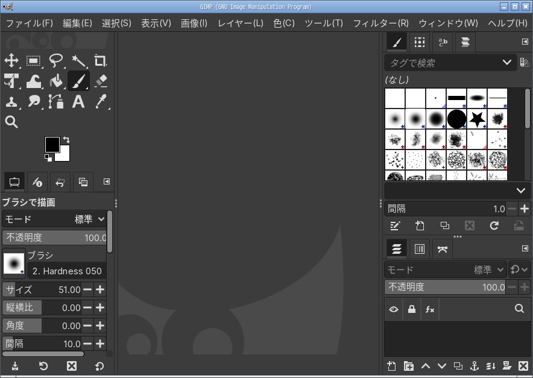Create a new layer with the new layer button

pyautogui.click(x=391, y=366)
